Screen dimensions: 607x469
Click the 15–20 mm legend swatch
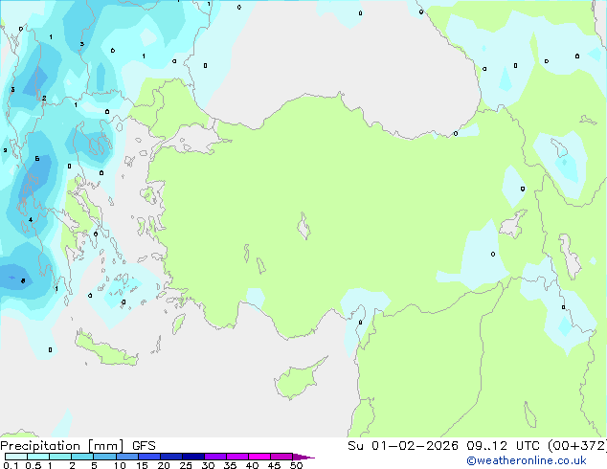149,457
